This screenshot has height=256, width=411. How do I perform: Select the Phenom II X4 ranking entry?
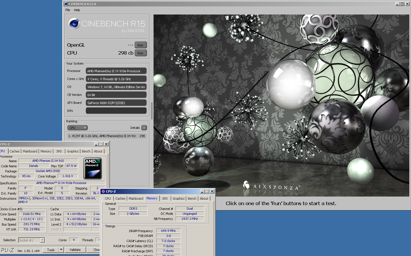107,136
